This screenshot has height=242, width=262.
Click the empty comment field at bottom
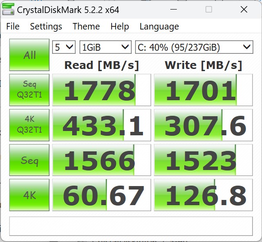pos(131,226)
